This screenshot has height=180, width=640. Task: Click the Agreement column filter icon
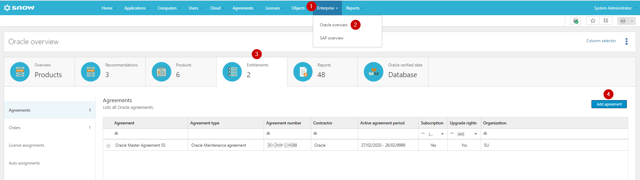116,133
